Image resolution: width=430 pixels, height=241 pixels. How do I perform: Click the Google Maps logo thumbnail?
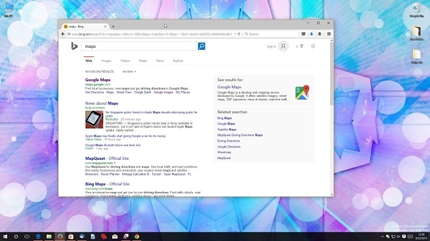[x=302, y=92]
